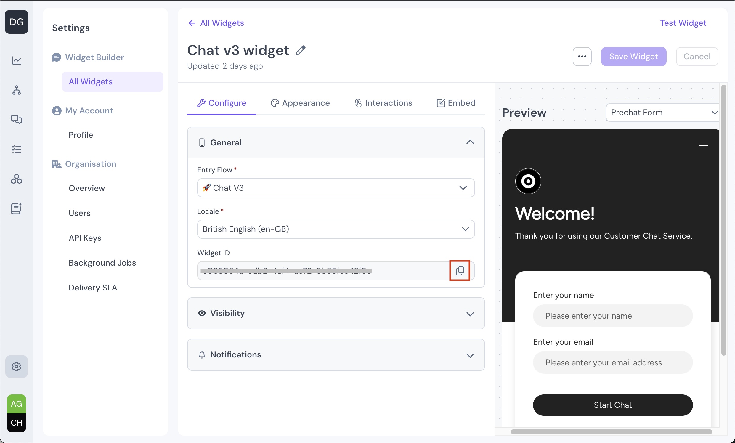Click the Save Widget button

[x=634, y=56]
